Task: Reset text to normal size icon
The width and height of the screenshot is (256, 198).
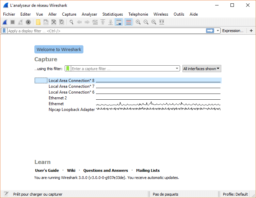Action: click(x=154, y=22)
